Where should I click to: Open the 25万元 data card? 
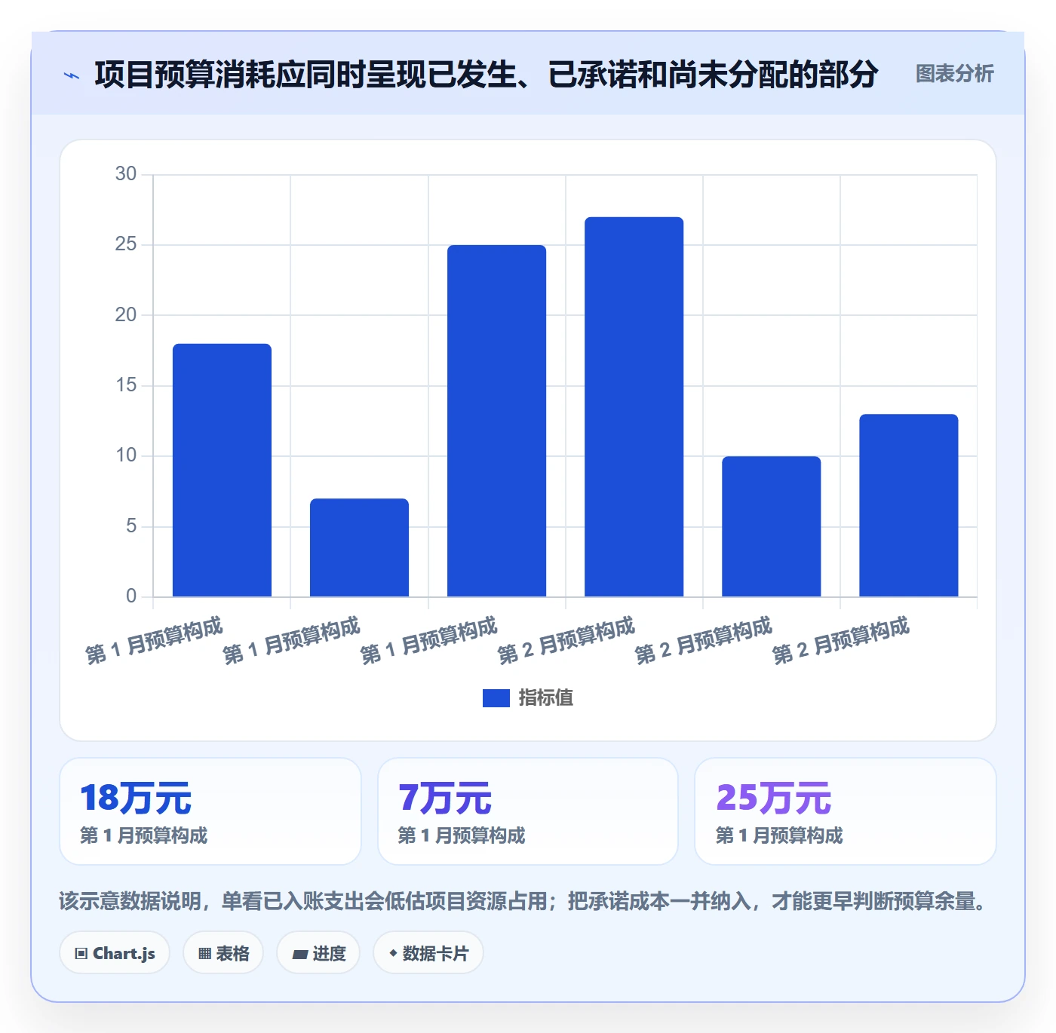point(846,811)
